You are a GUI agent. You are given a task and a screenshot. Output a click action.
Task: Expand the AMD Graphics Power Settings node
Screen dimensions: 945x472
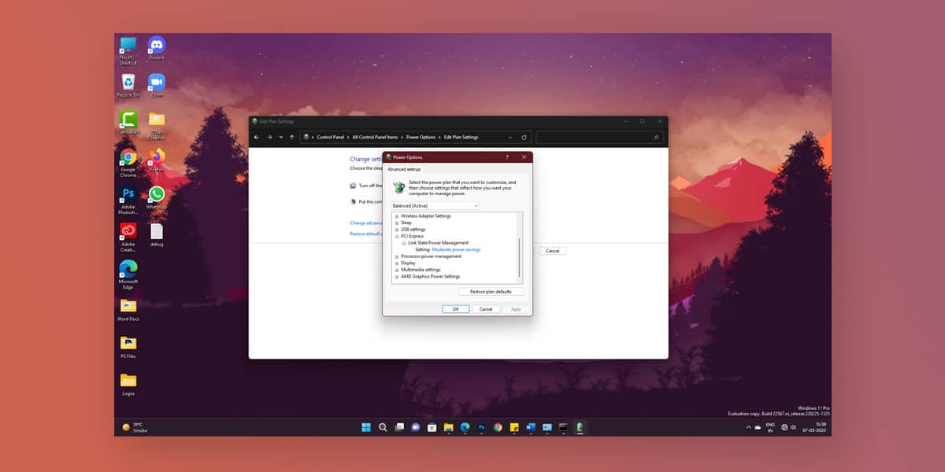click(397, 277)
